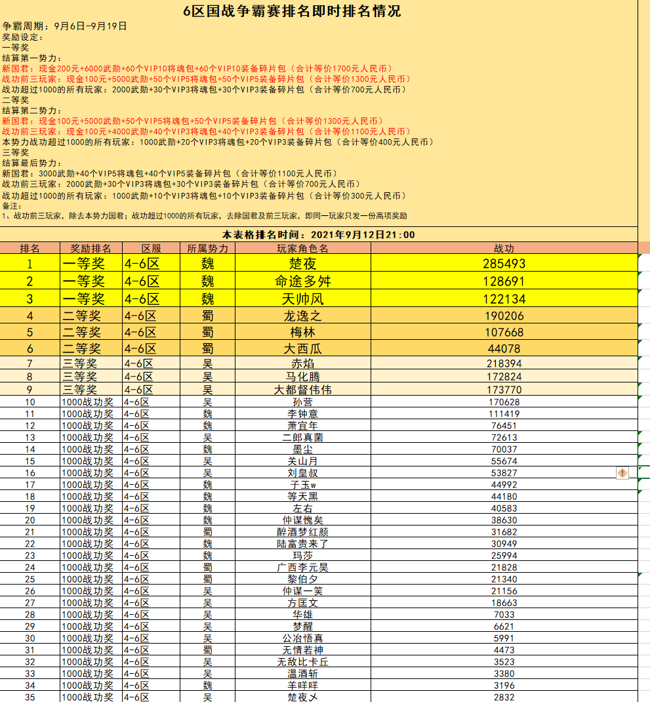Screen dimensions: 650x702
Task: Click the score cell 128691
Action: coord(504,281)
